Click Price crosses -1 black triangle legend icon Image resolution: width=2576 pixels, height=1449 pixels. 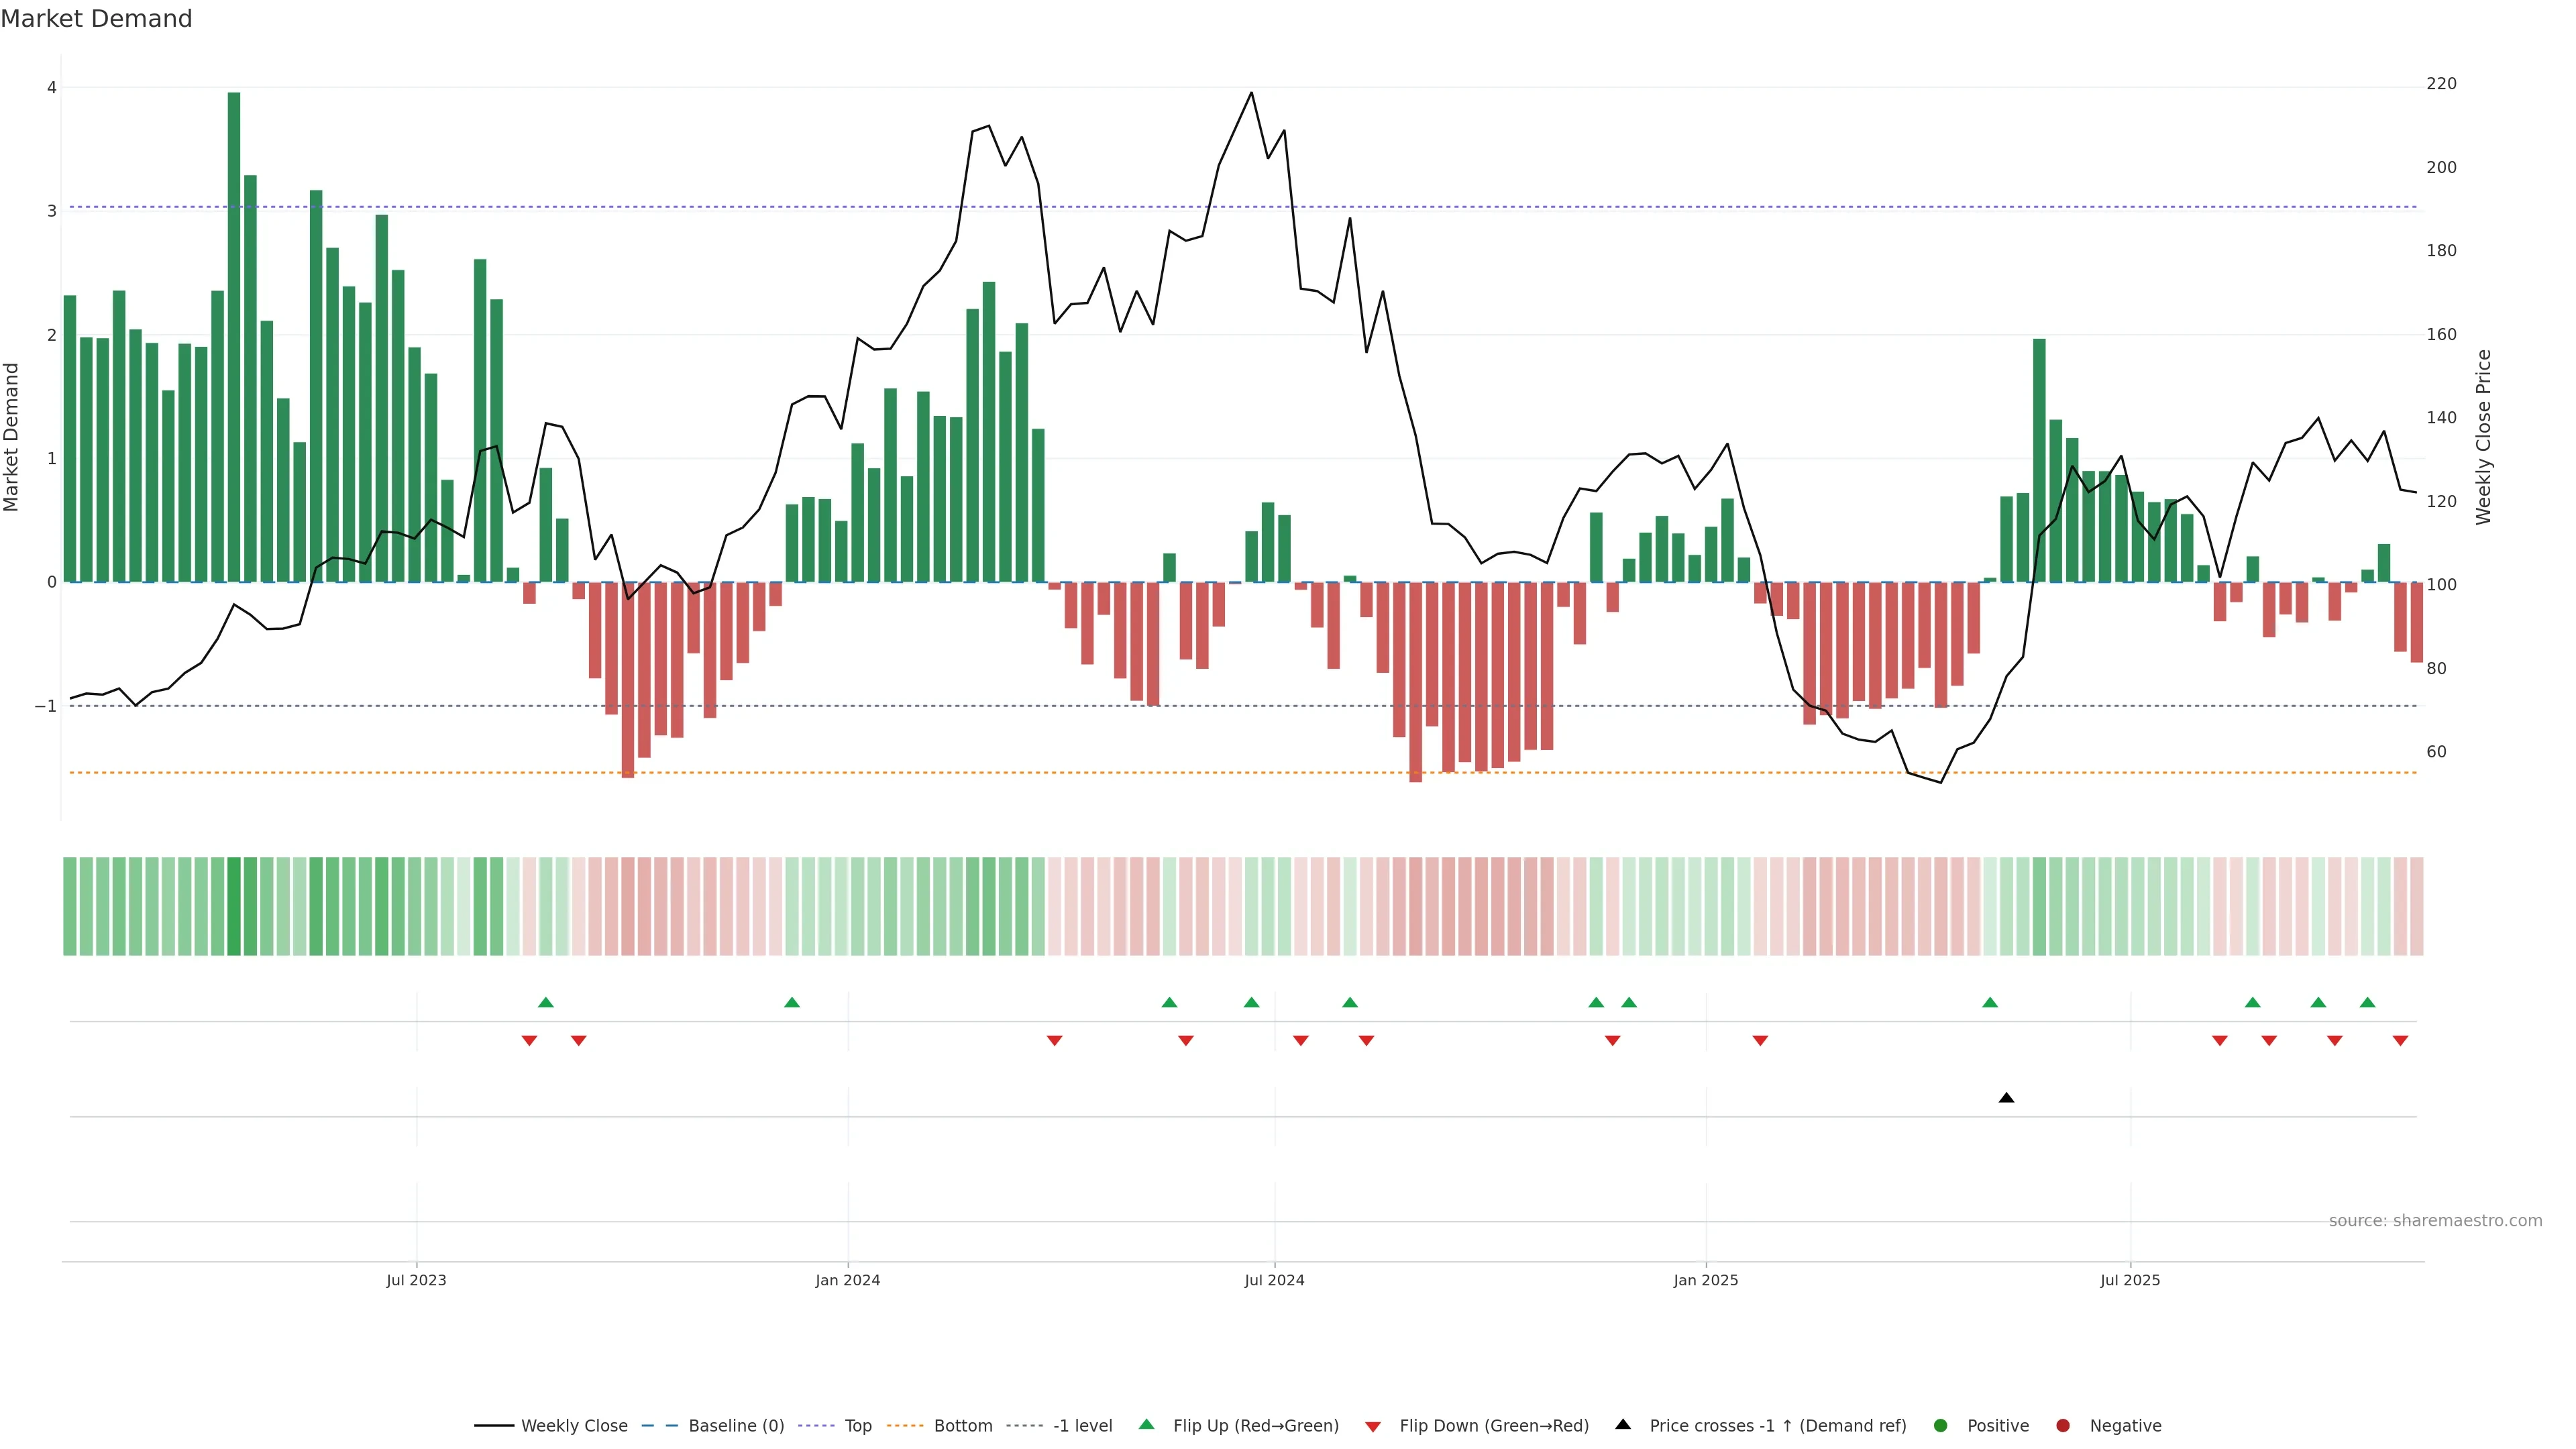tap(1623, 1425)
